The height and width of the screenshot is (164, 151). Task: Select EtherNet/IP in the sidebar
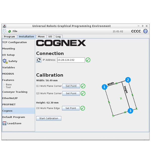(x=10, y=98)
